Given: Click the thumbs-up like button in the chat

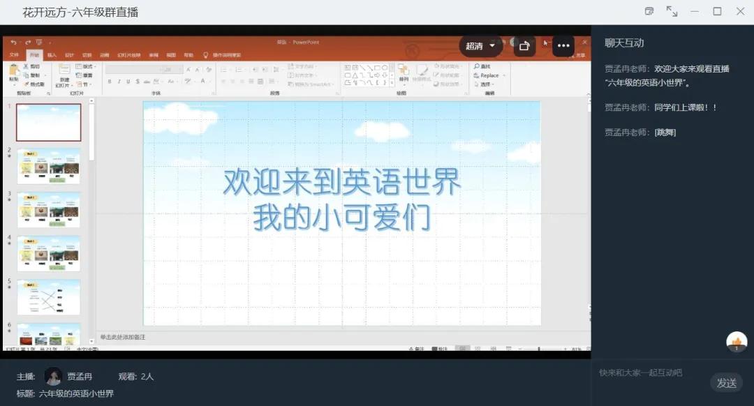Looking at the screenshot, I should coord(737,342).
